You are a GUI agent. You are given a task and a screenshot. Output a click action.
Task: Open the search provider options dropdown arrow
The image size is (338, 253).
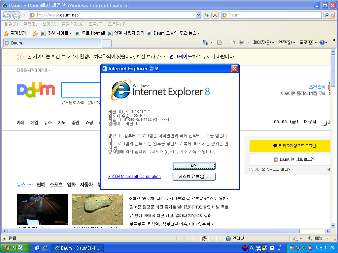click(332, 15)
